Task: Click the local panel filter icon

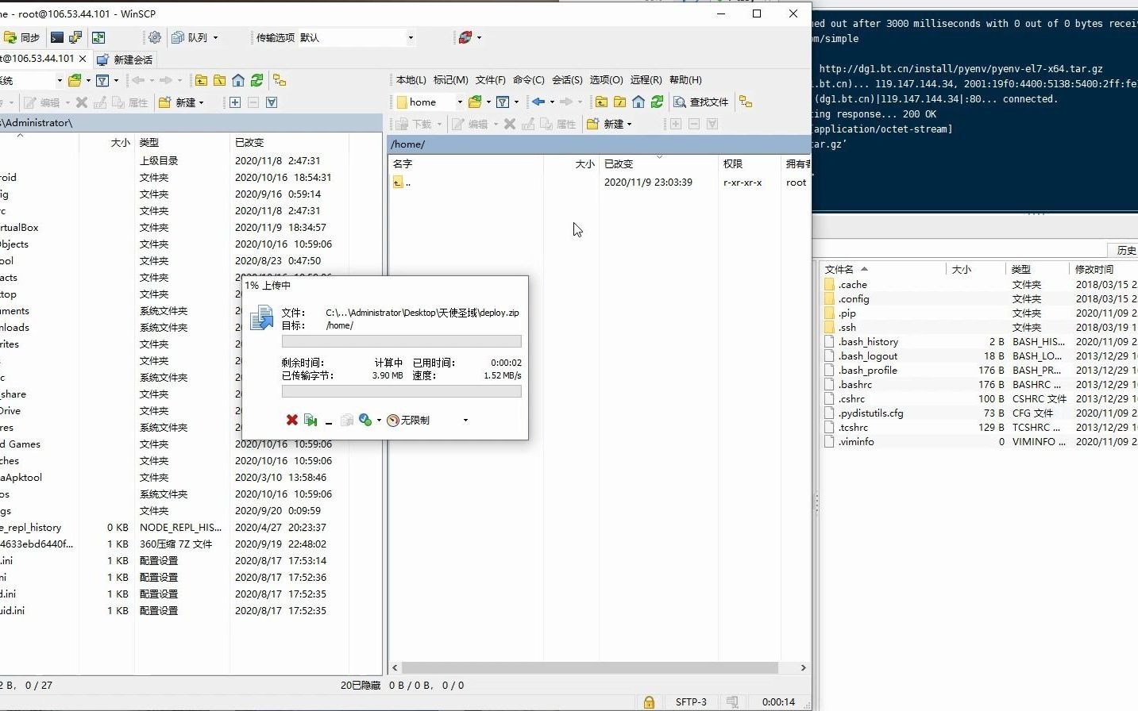Action: [102, 80]
